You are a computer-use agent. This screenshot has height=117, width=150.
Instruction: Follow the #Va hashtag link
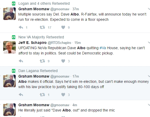point(103,48)
